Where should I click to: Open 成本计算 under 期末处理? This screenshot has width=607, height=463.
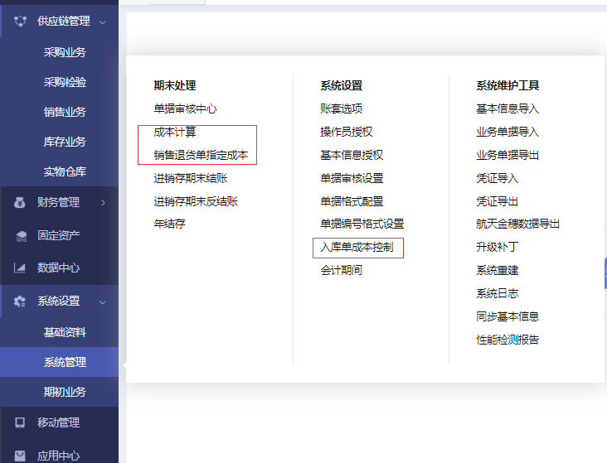tap(175, 132)
